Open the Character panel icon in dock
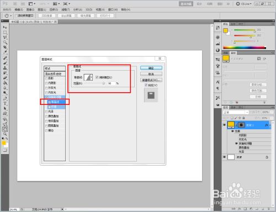 [217, 82]
